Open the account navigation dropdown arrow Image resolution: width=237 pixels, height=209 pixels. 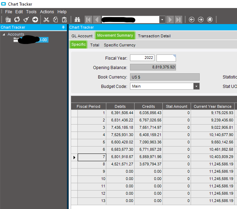pos(162,20)
